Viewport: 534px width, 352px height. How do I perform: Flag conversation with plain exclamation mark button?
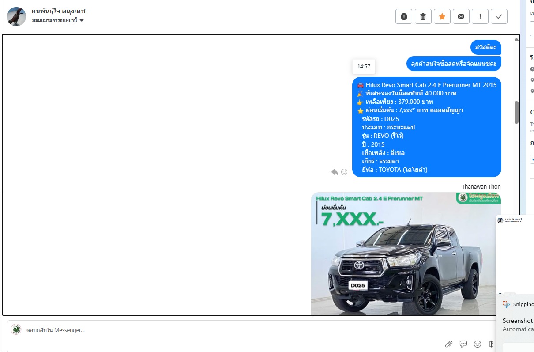(x=480, y=16)
